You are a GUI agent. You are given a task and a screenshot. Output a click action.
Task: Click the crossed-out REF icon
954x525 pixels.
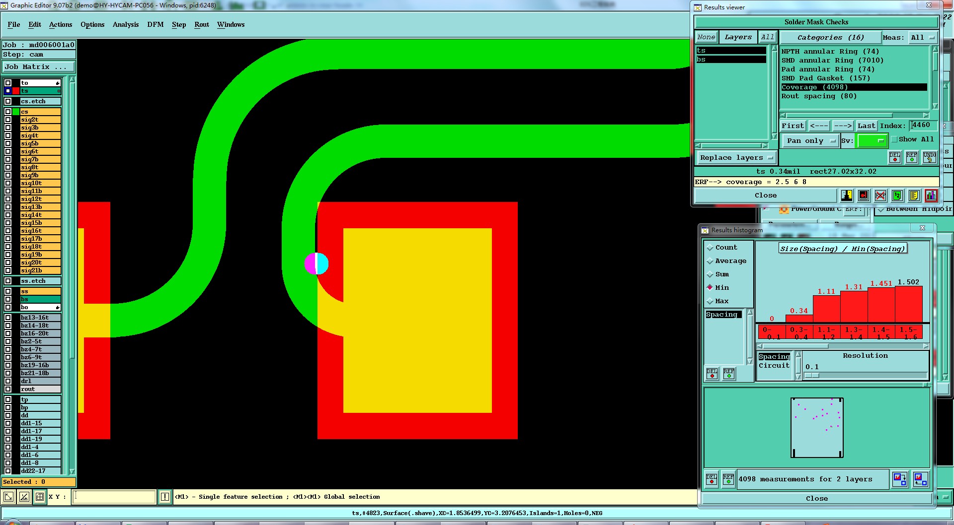point(880,196)
